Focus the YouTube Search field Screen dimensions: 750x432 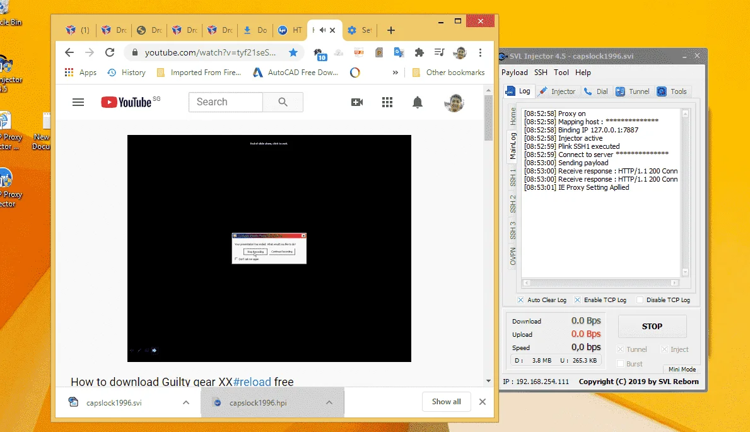pyautogui.click(x=226, y=102)
